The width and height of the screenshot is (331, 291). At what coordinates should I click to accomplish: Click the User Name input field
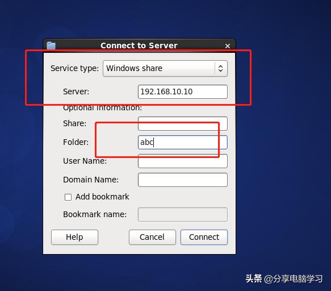[183, 161]
